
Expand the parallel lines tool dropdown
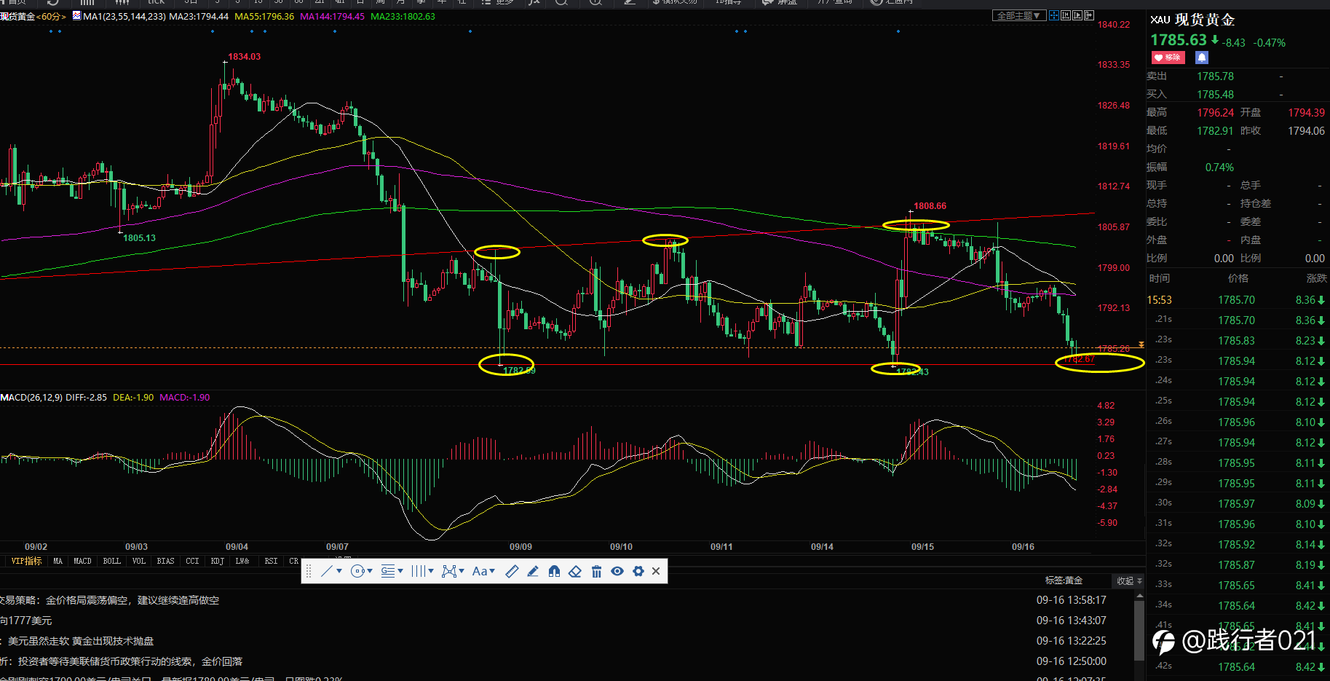point(431,572)
